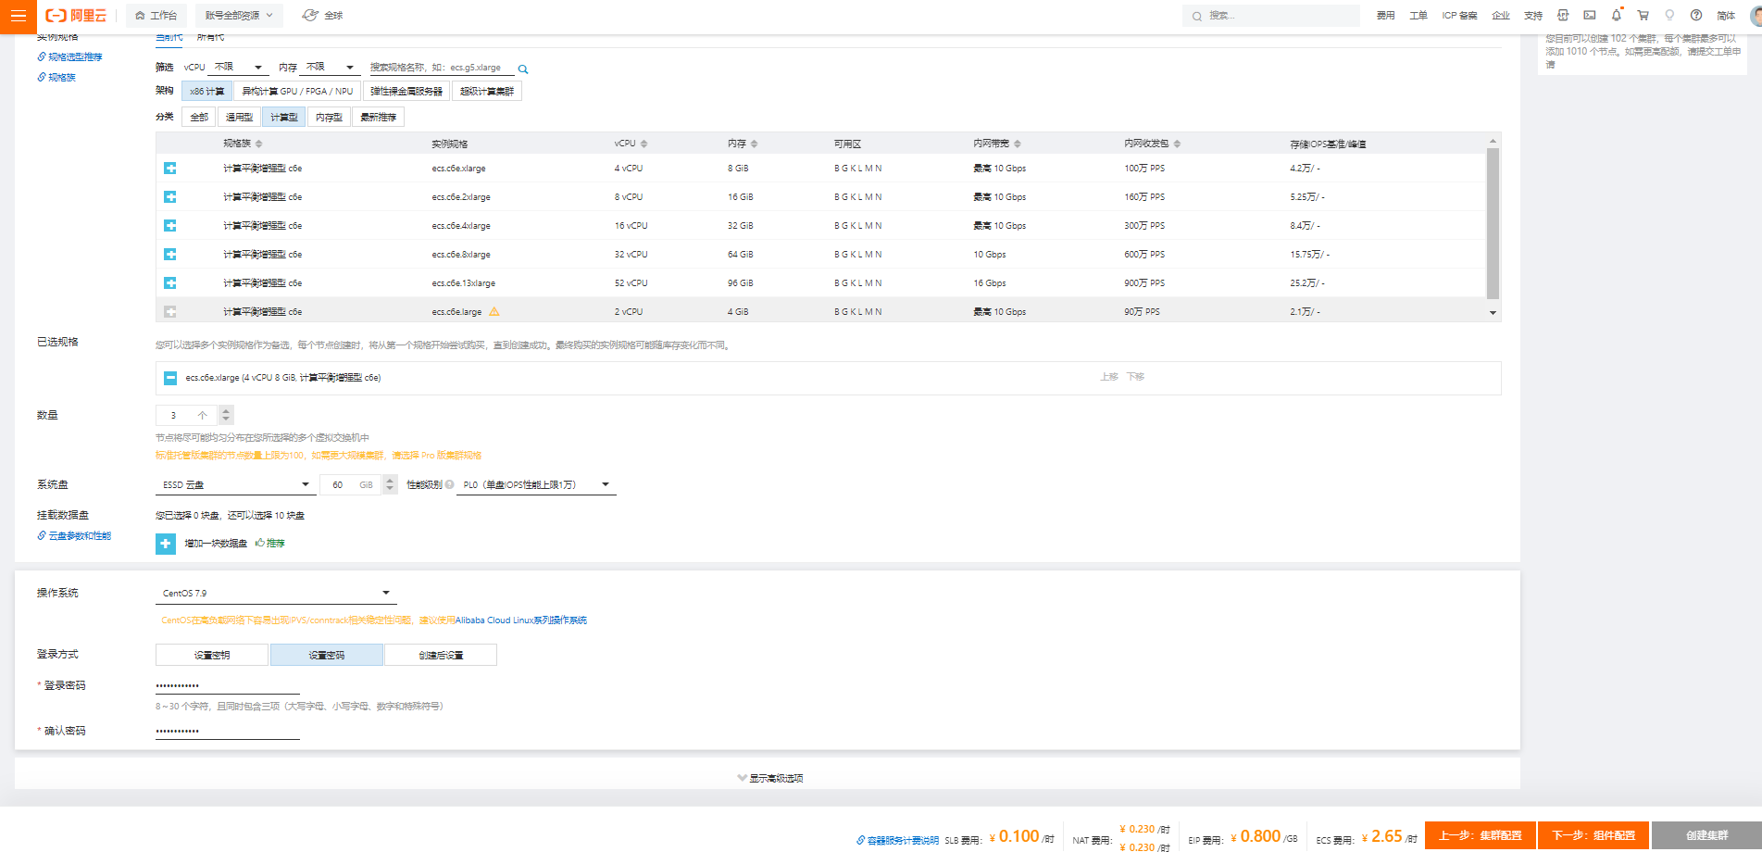The height and width of the screenshot is (852, 1762).
Task: Open the 全球 region selector
Action: tap(323, 16)
